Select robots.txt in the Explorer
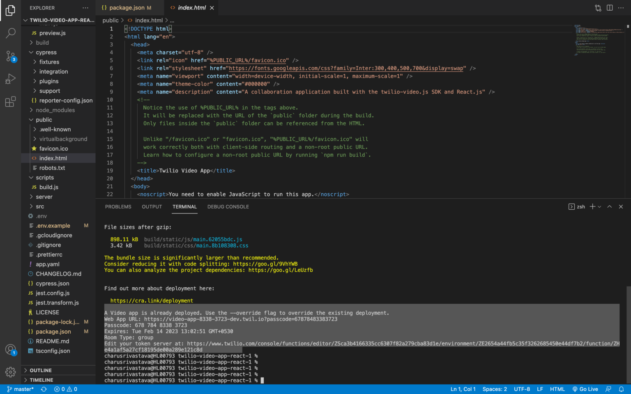 (53, 167)
